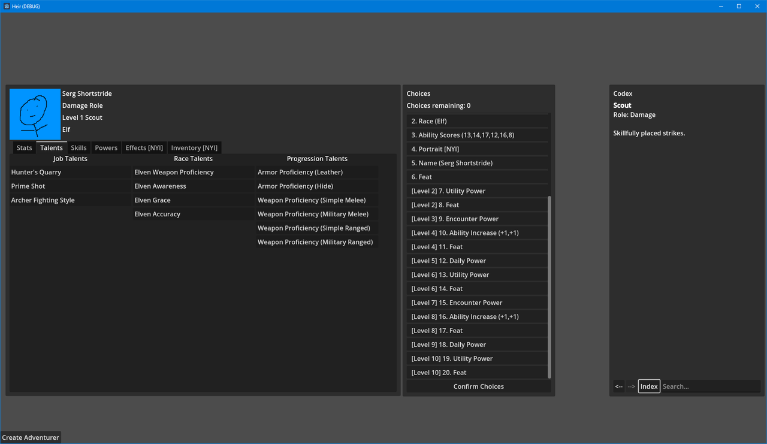The image size is (767, 444).
Task: Click the Job Talents column header
Action: [x=70, y=159]
